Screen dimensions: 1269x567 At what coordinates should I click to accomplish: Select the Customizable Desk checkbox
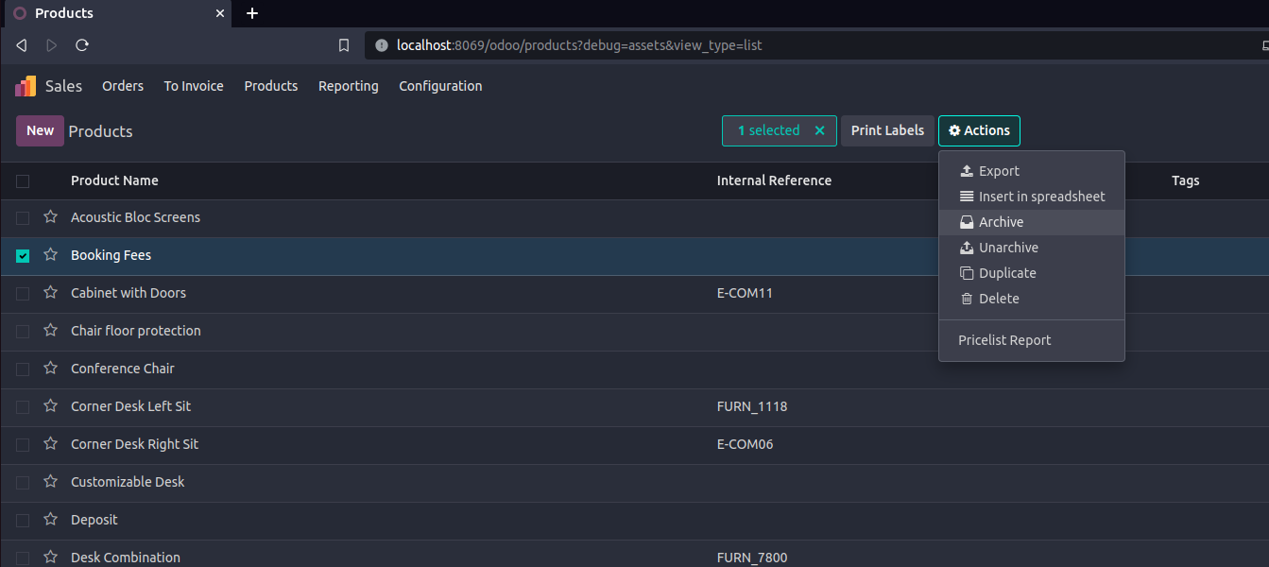23,483
